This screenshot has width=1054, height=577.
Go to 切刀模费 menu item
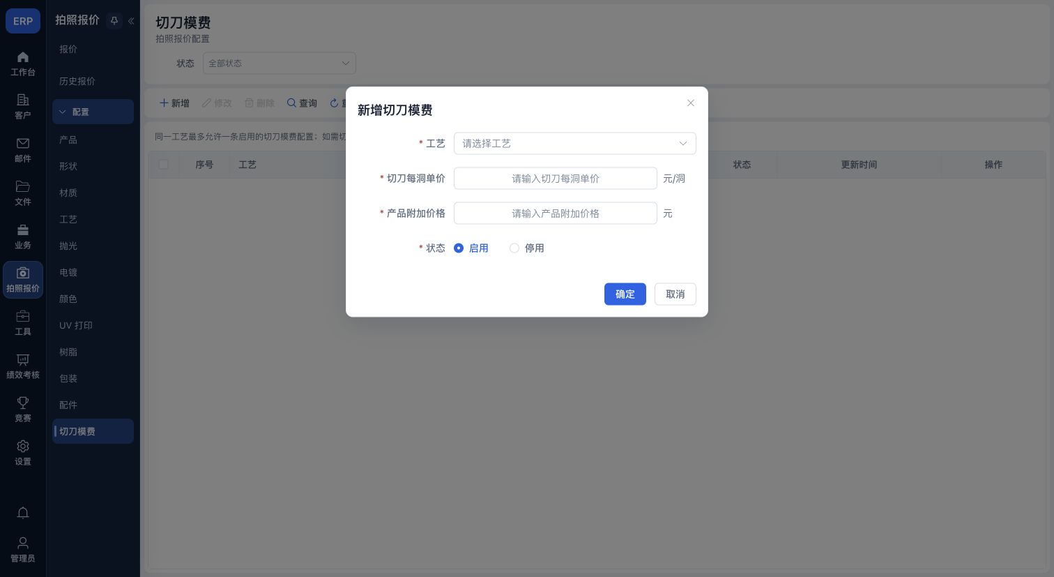(x=93, y=431)
